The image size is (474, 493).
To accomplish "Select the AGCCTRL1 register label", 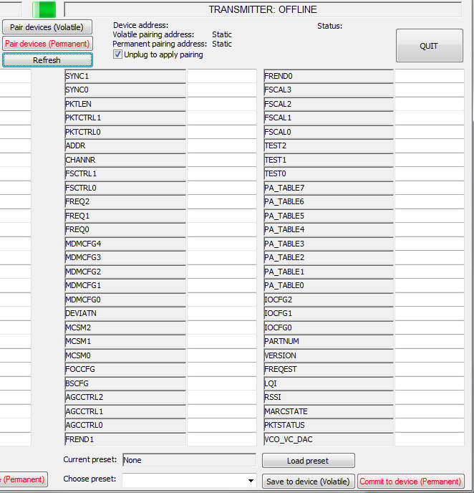I will click(x=125, y=411).
